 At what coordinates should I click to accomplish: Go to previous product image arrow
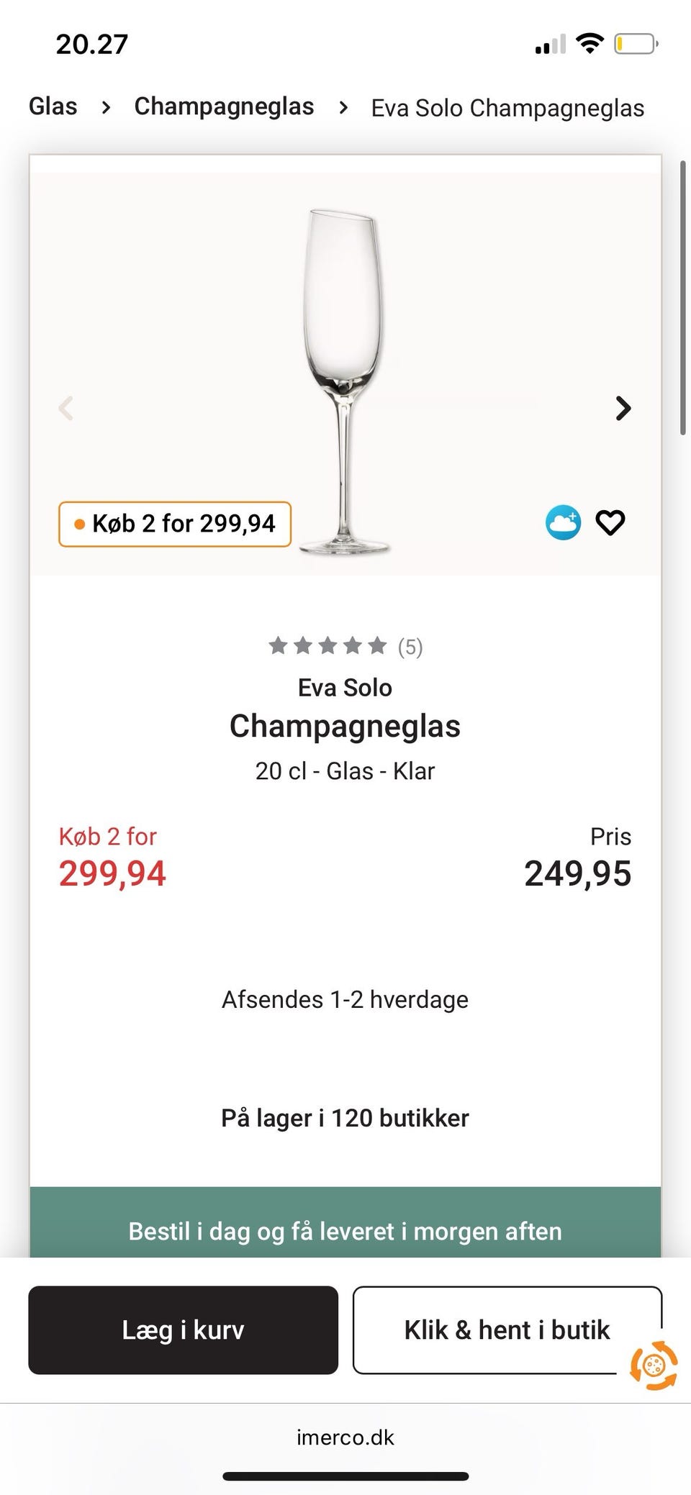pos(66,409)
